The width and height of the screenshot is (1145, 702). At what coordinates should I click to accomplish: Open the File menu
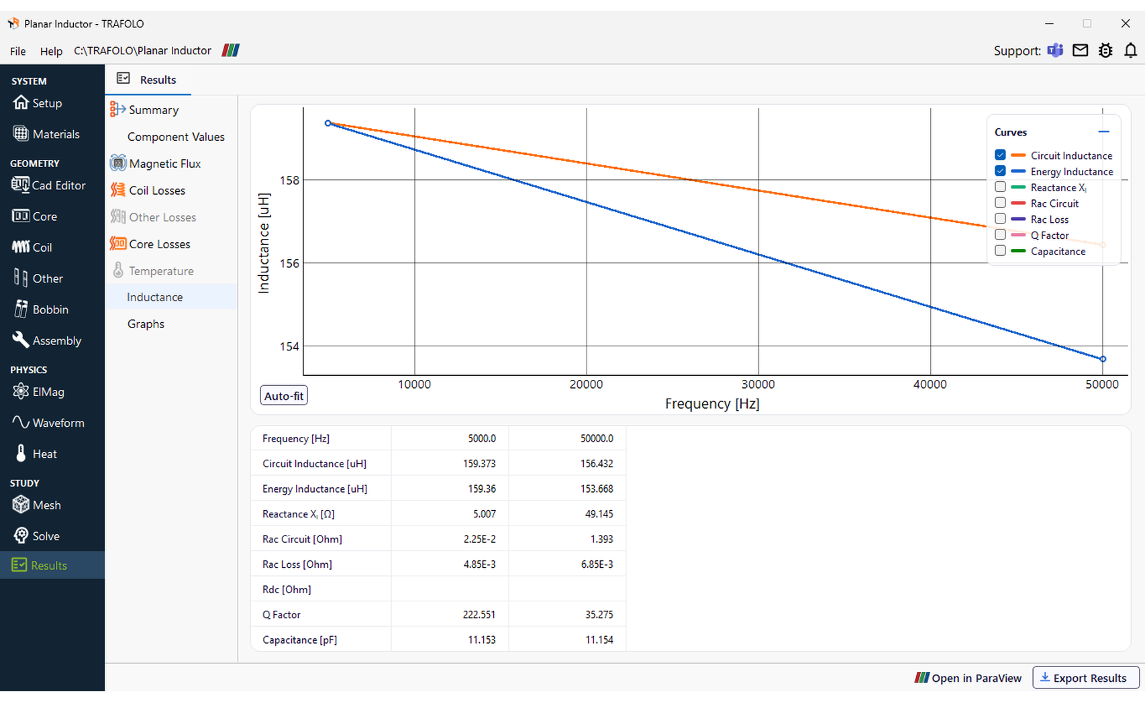(18, 51)
